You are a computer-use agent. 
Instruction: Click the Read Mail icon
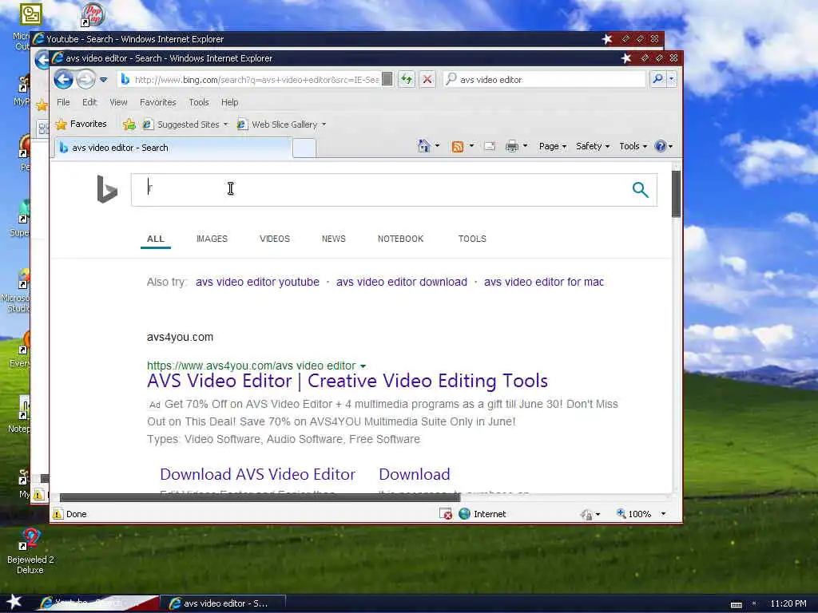pos(490,147)
